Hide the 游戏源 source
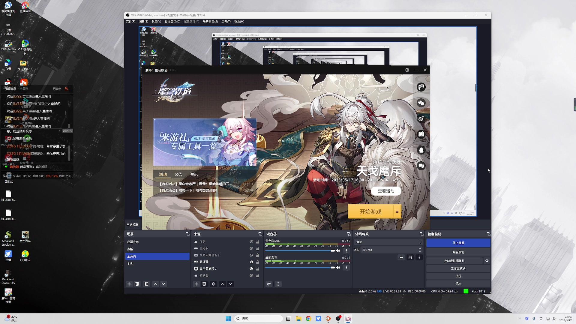Viewport: 576px width, 324px height. [x=251, y=262]
